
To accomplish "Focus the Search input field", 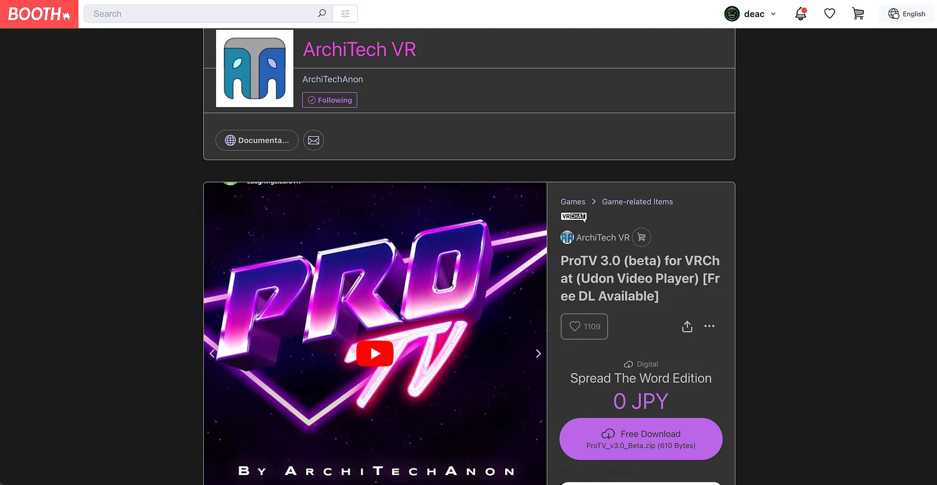I will 208,13.
